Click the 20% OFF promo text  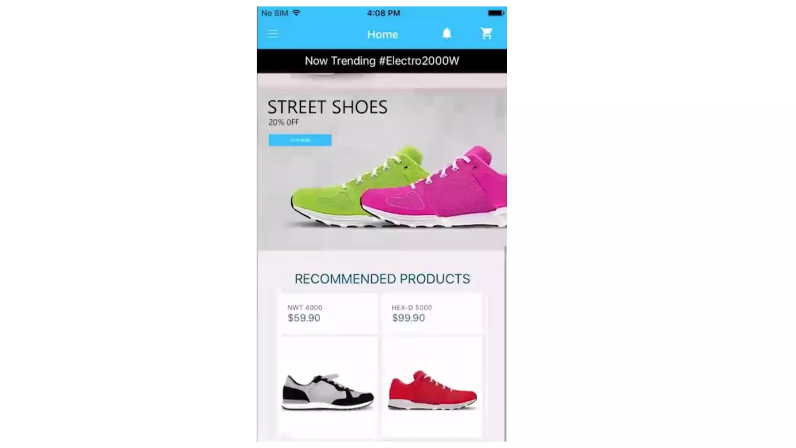pos(283,122)
